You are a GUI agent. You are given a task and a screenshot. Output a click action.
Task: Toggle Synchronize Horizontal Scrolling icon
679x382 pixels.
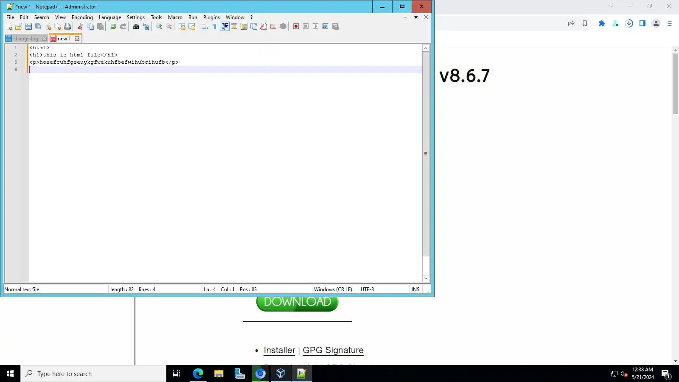coord(192,26)
